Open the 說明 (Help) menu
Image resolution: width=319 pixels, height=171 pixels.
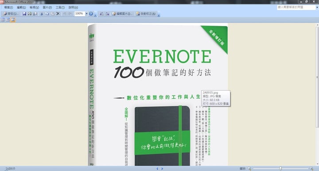73,7
